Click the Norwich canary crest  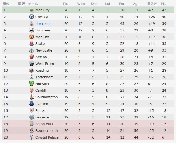pyautogui.click(x=32, y=84)
